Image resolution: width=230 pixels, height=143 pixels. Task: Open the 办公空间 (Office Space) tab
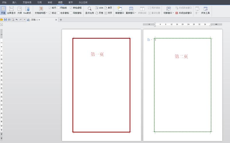click(83, 2)
